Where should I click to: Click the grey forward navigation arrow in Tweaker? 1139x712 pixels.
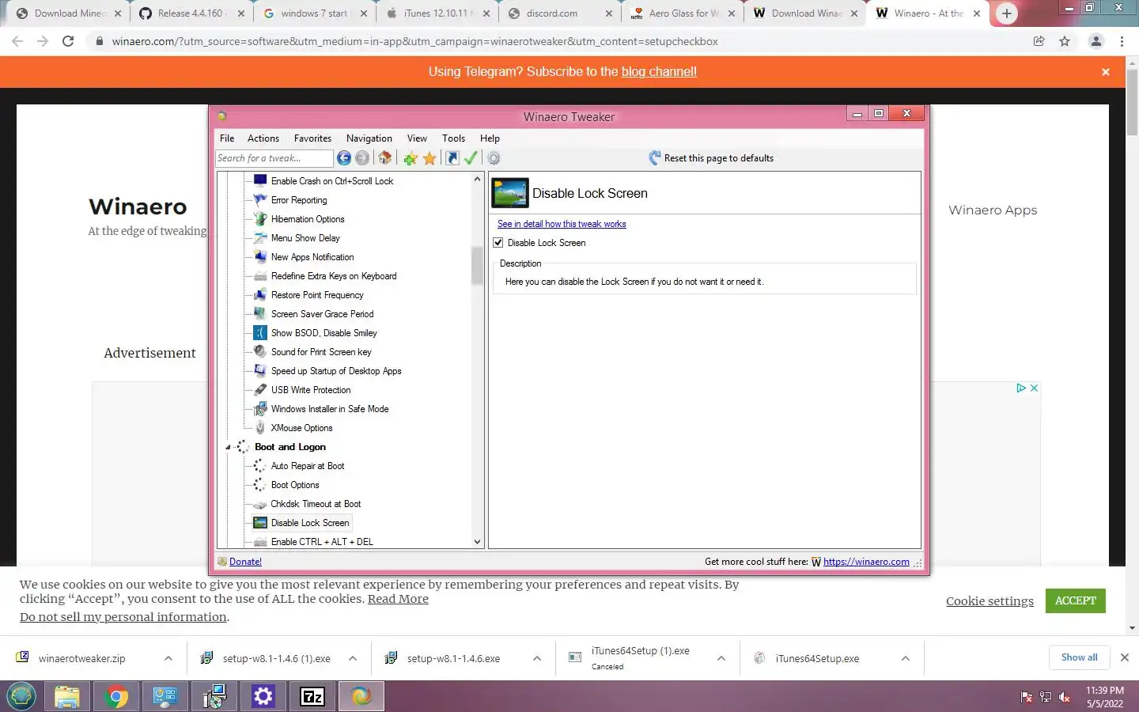coord(362,158)
